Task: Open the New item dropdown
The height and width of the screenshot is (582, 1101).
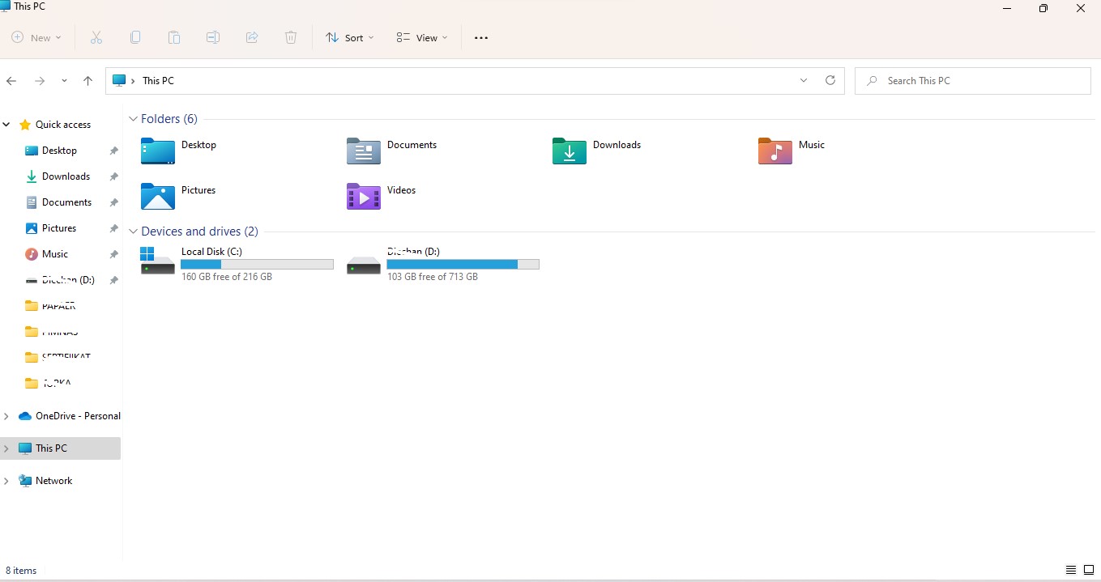Action: click(x=36, y=37)
